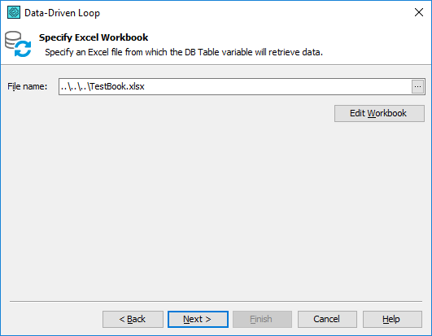Image resolution: width=432 pixels, height=336 pixels.
Task: Focus the File name input field
Action: [235, 87]
